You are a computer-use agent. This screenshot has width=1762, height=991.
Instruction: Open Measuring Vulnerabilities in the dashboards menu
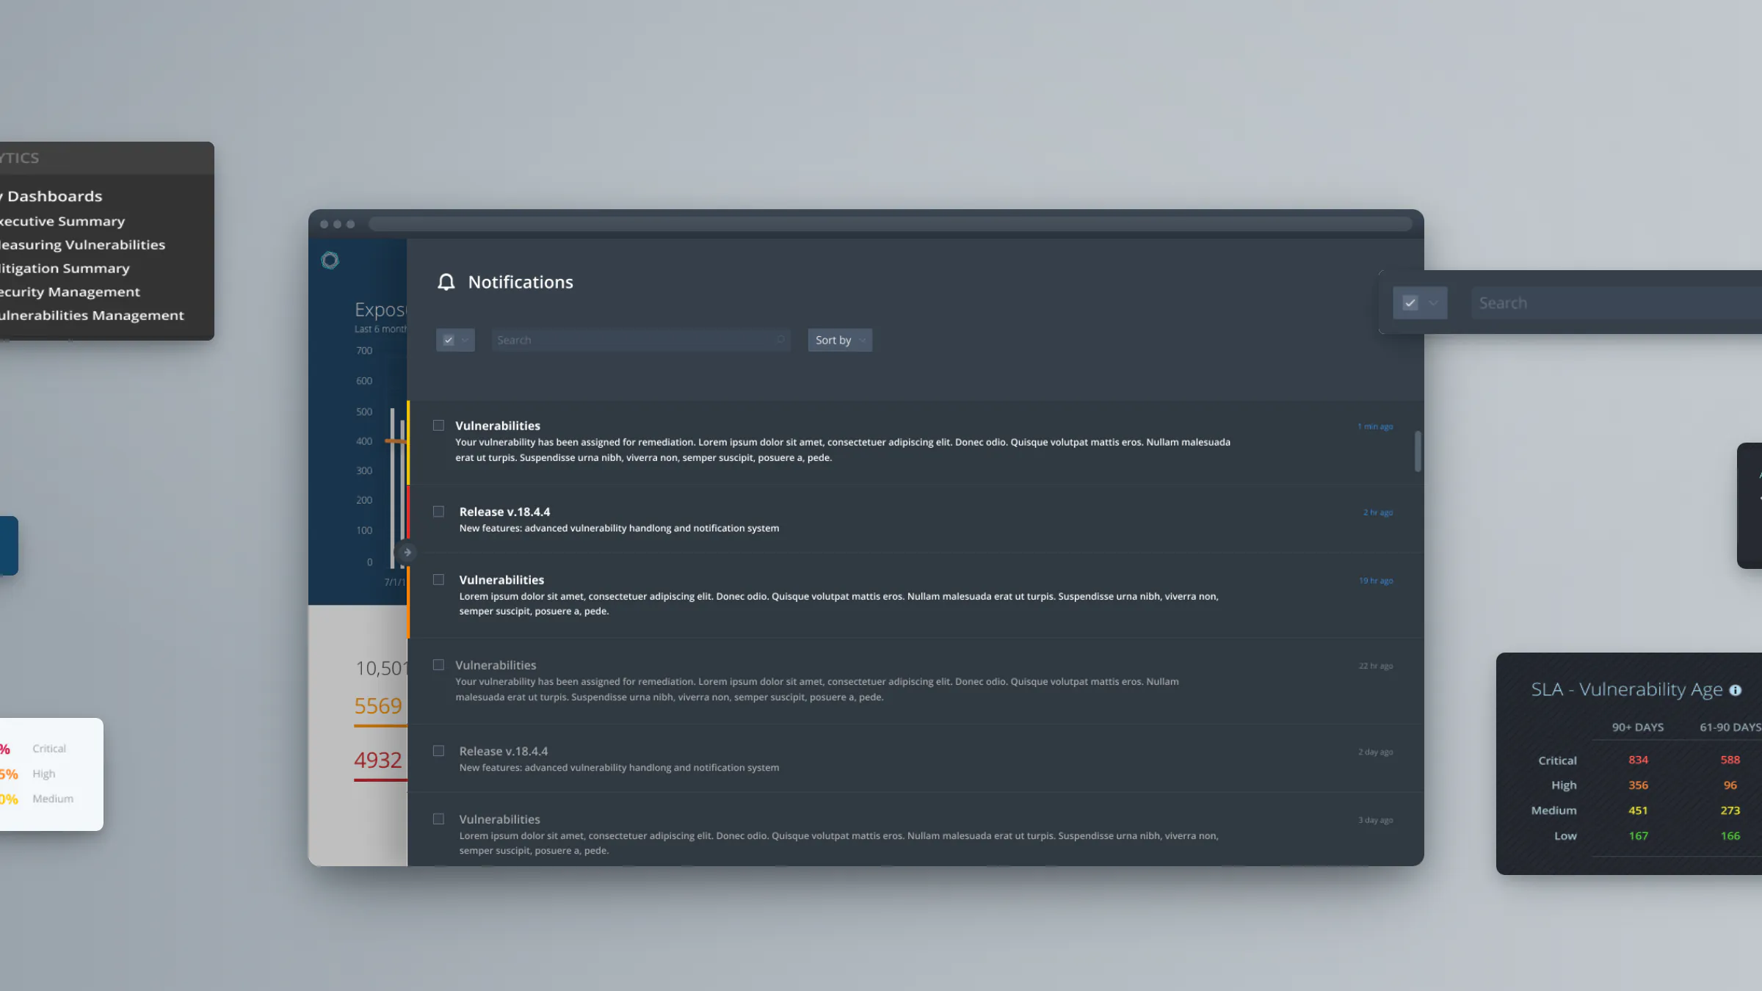81,244
